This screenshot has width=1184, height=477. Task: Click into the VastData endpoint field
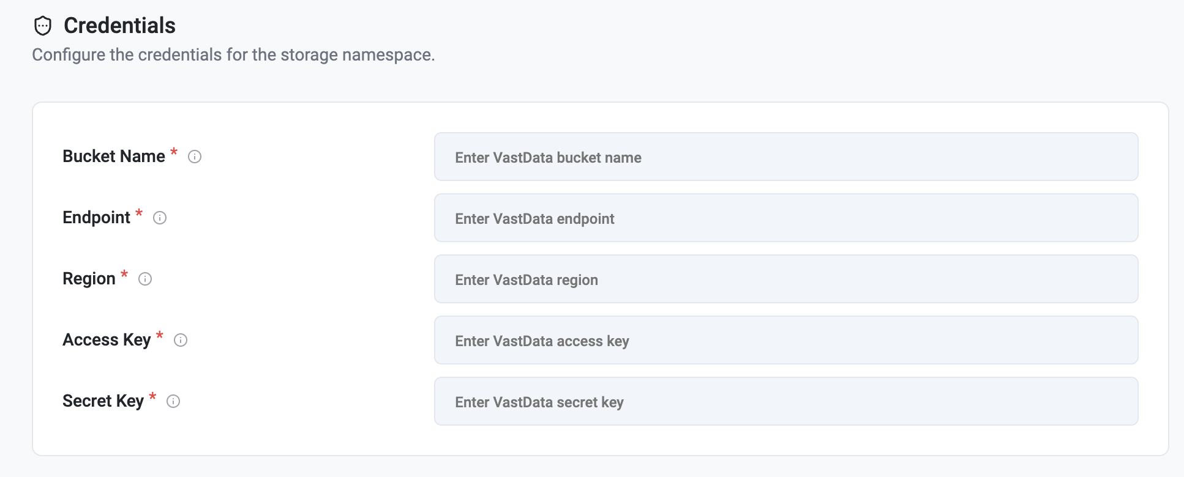click(x=786, y=218)
